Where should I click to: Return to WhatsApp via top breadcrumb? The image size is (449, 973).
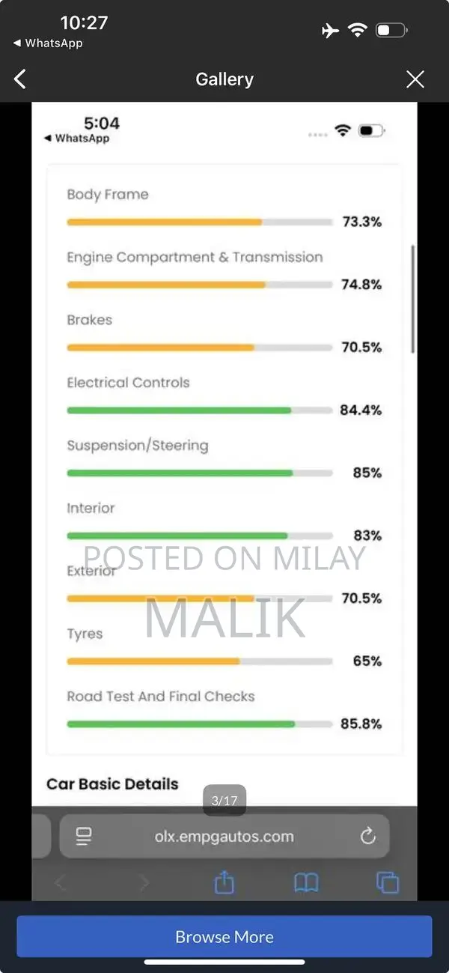[48, 43]
